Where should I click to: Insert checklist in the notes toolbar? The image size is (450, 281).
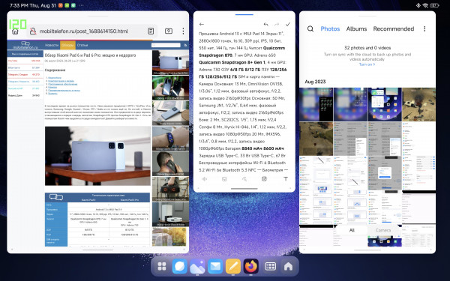click(x=264, y=179)
